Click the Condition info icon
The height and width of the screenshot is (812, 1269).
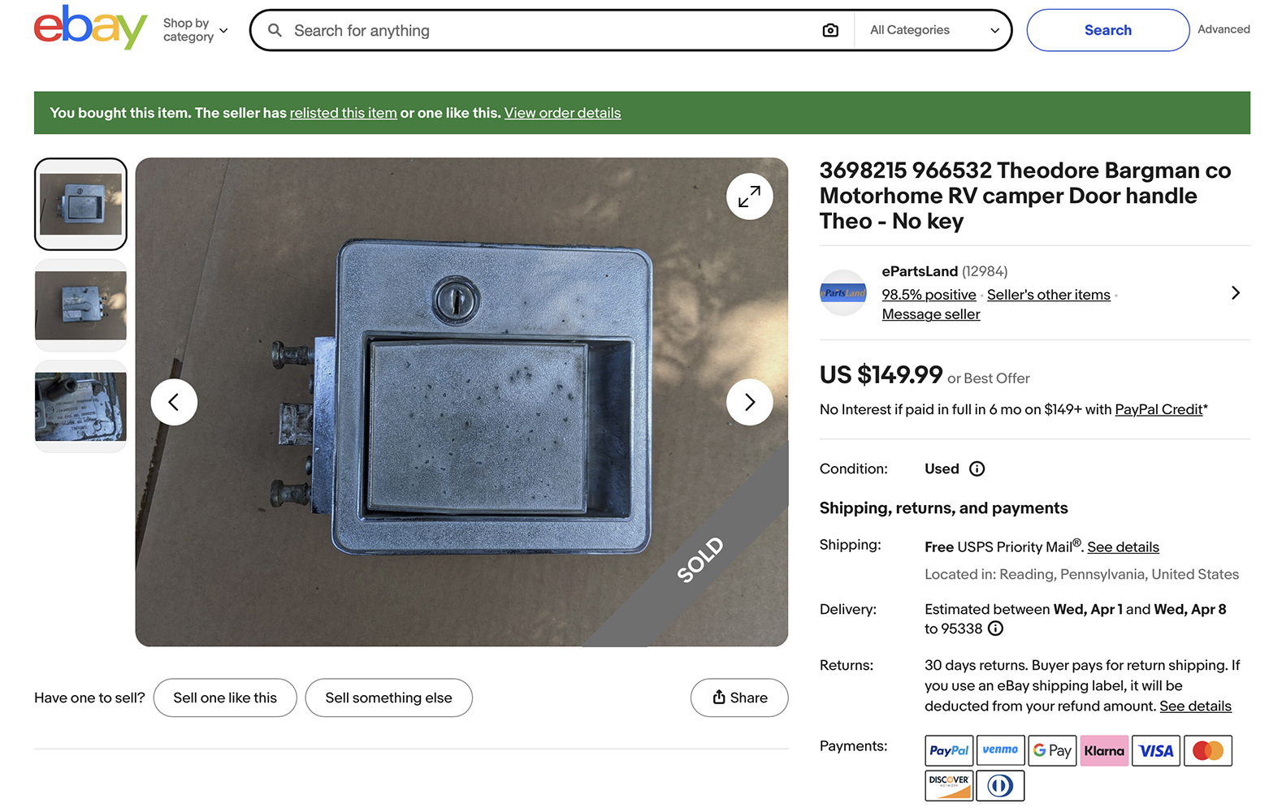click(x=977, y=469)
